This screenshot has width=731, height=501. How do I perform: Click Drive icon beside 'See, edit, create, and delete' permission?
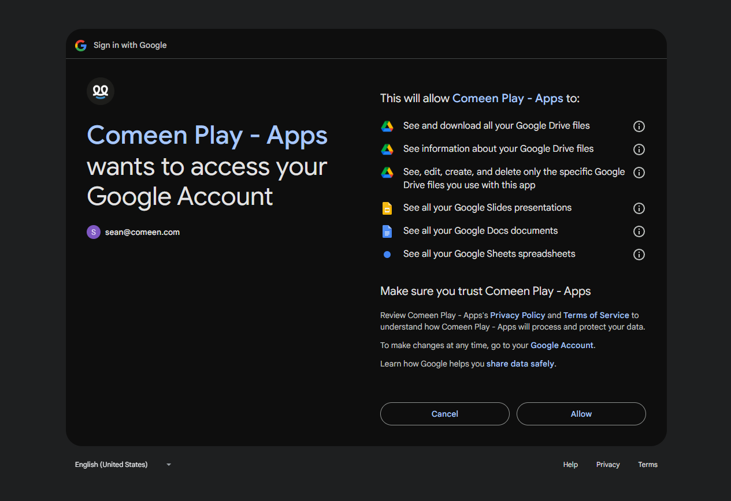coord(387,173)
